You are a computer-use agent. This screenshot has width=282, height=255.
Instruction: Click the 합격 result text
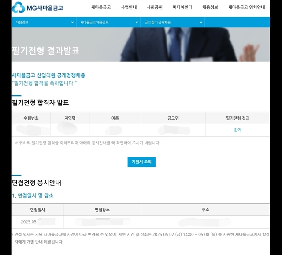click(x=237, y=130)
